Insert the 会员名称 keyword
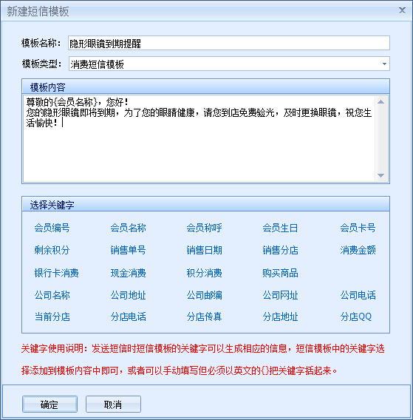This screenshot has width=413, height=420. click(129, 228)
